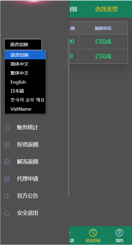Image resolution: width=132 pixels, height=245 pixels.
Task: Open the 语言切换 language dropdown box
Action: click(23, 44)
